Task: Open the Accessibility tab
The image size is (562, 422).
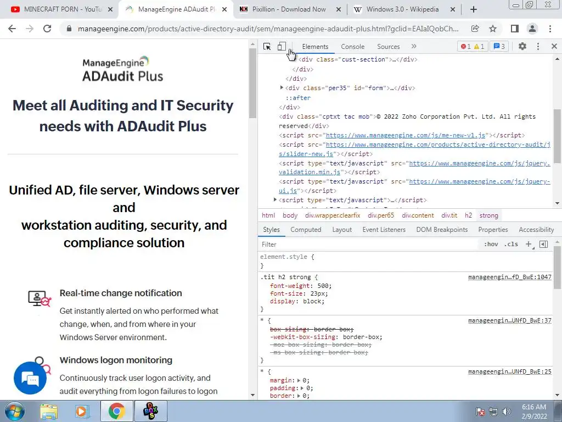Action: click(536, 230)
